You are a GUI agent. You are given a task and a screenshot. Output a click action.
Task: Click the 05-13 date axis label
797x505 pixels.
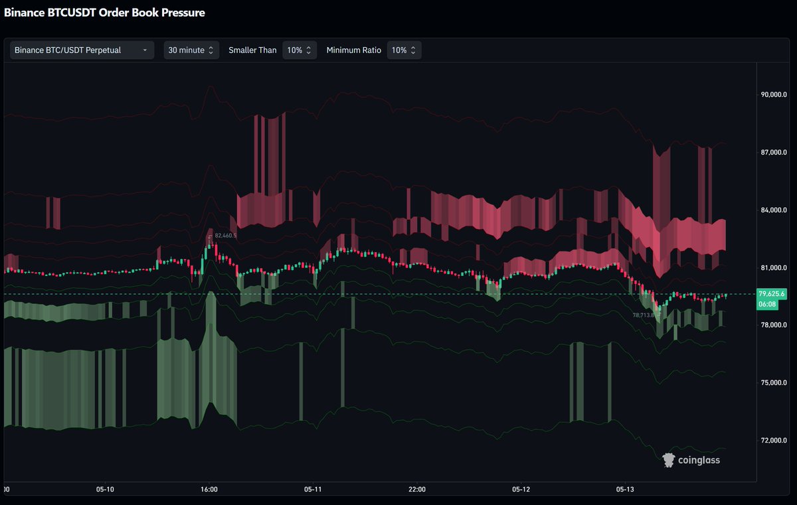pos(626,489)
